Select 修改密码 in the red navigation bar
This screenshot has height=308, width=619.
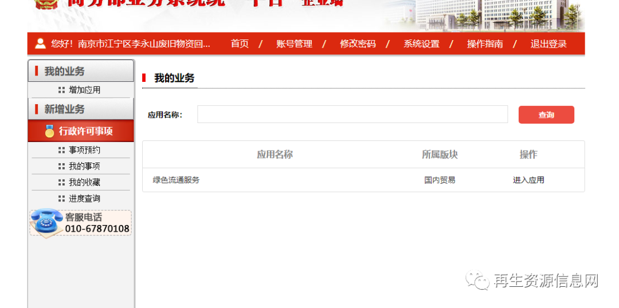(x=358, y=44)
